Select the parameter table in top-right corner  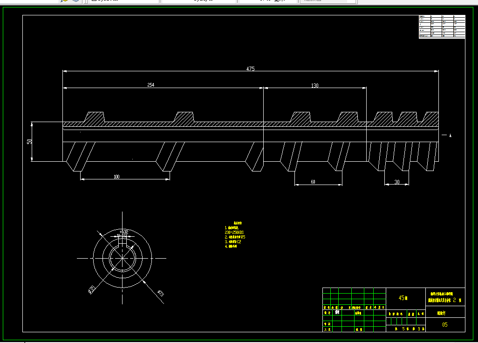(x=442, y=27)
